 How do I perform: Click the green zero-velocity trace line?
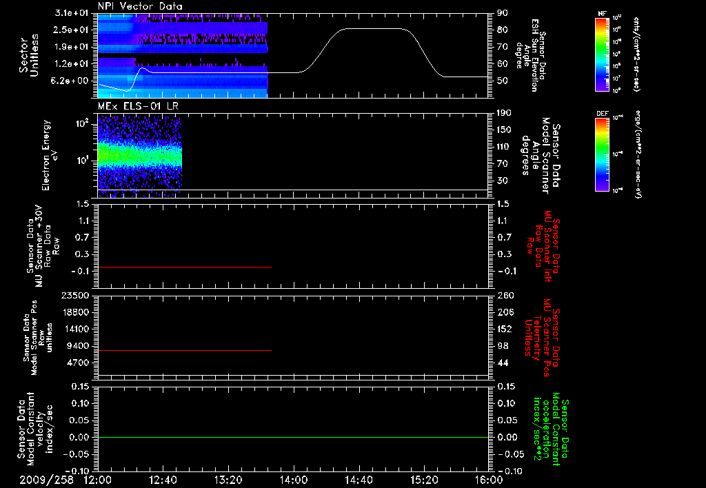click(x=293, y=437)
